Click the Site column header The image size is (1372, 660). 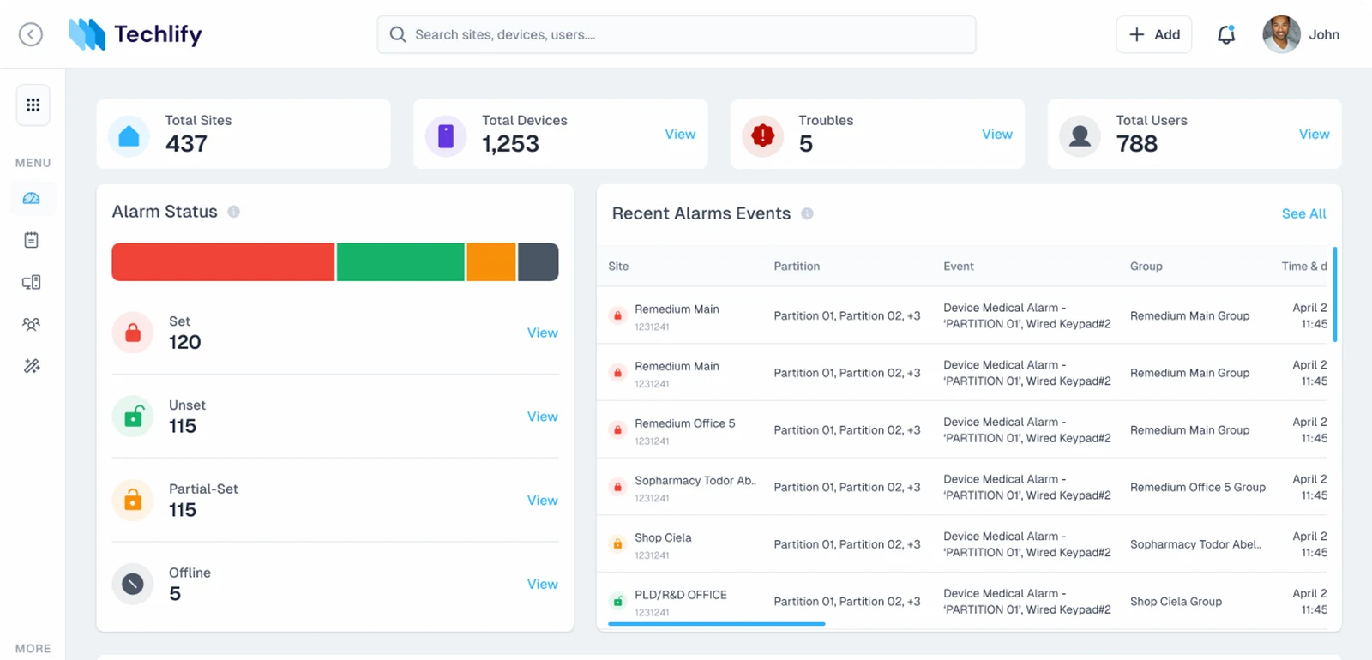click(618, 267)
